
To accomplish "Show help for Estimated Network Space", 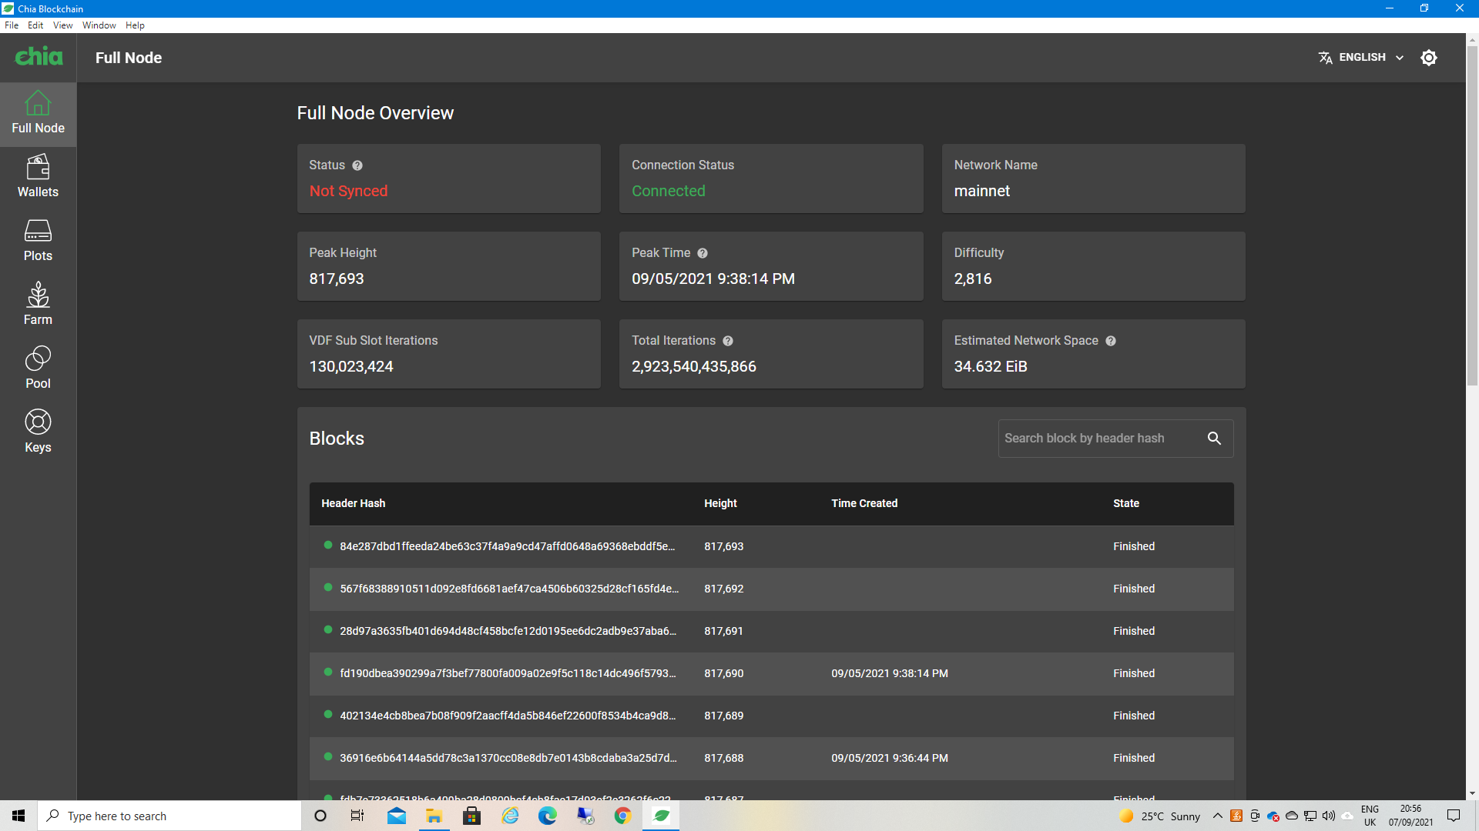I will point(1111,341).
